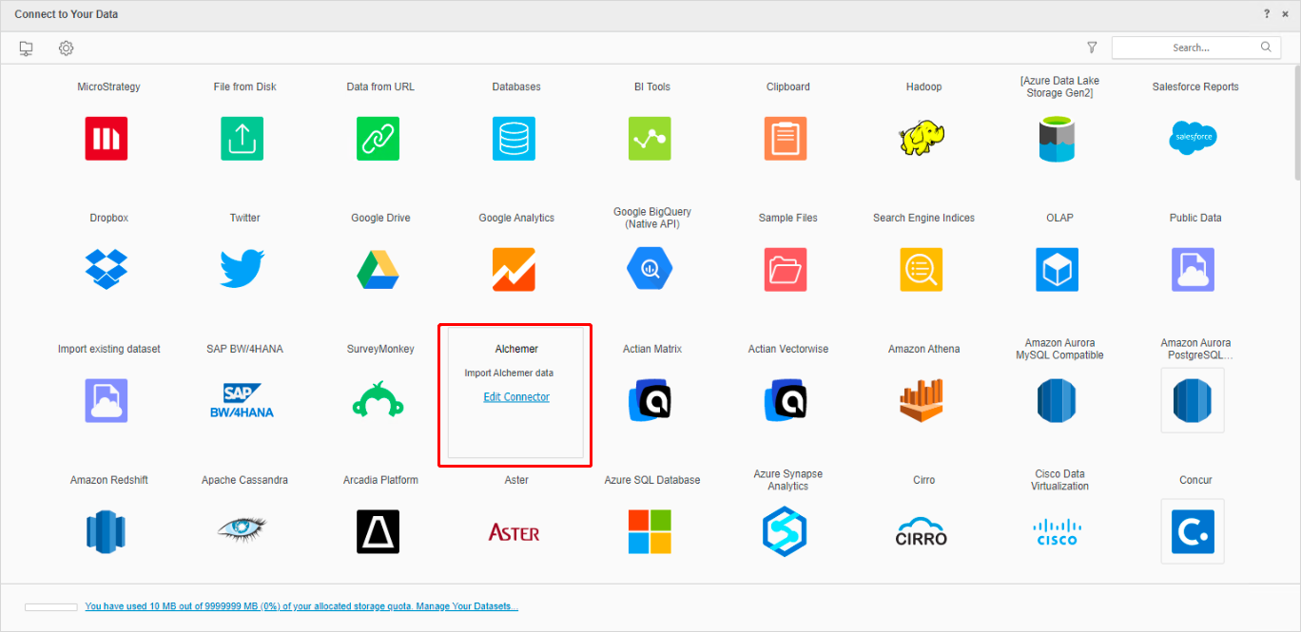This screenshot has height=632, width=1301.
Task: Select the Dropbox connector icon
Action: [x=107, y=270]
